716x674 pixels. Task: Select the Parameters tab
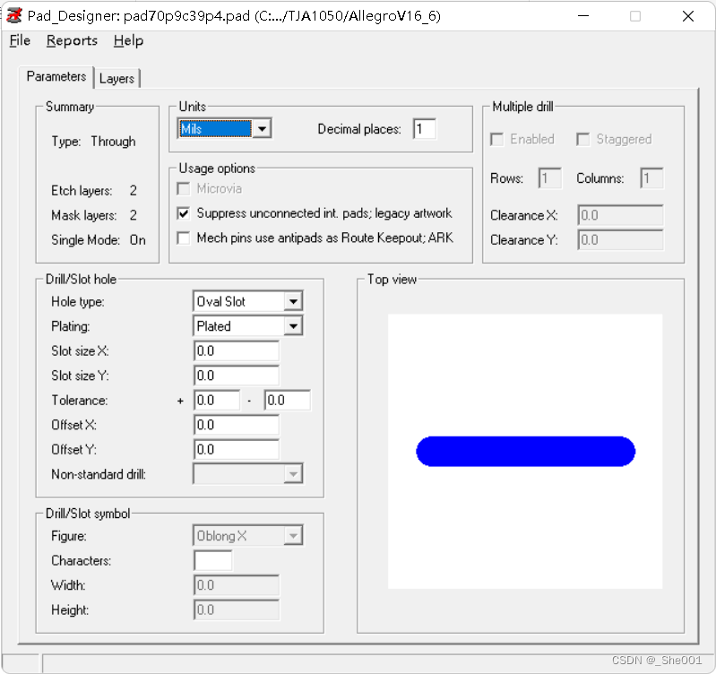[x=56, y=76]
